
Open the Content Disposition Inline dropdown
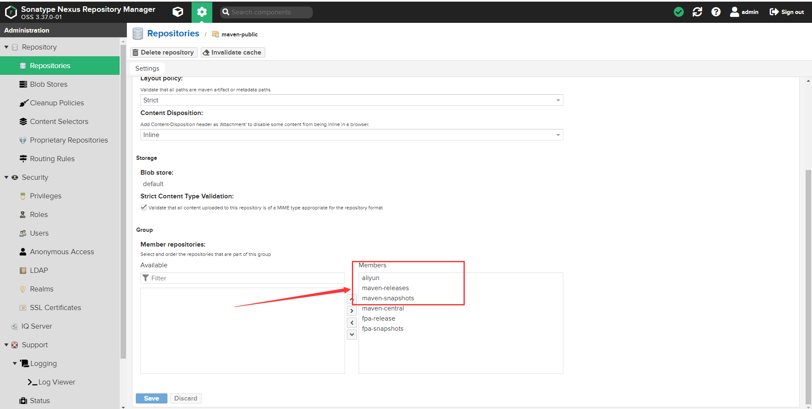351,135
